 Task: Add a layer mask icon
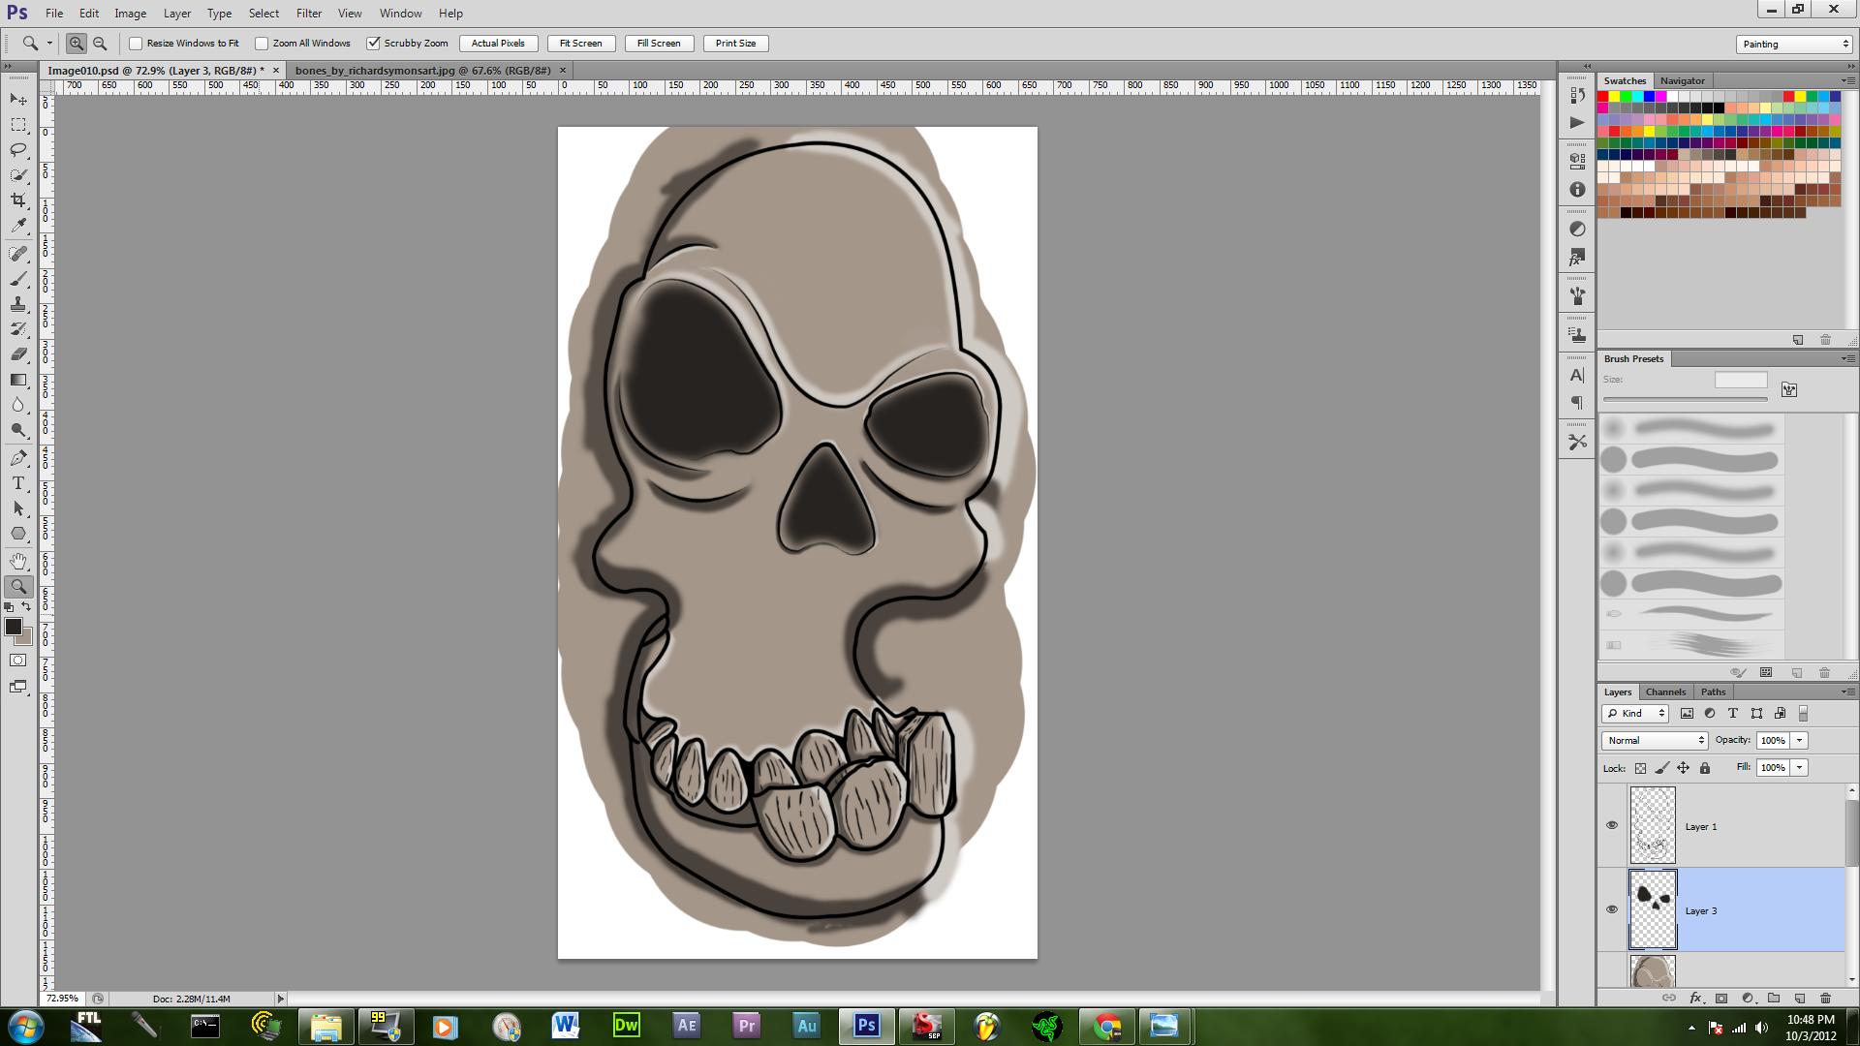point(1721,998)
